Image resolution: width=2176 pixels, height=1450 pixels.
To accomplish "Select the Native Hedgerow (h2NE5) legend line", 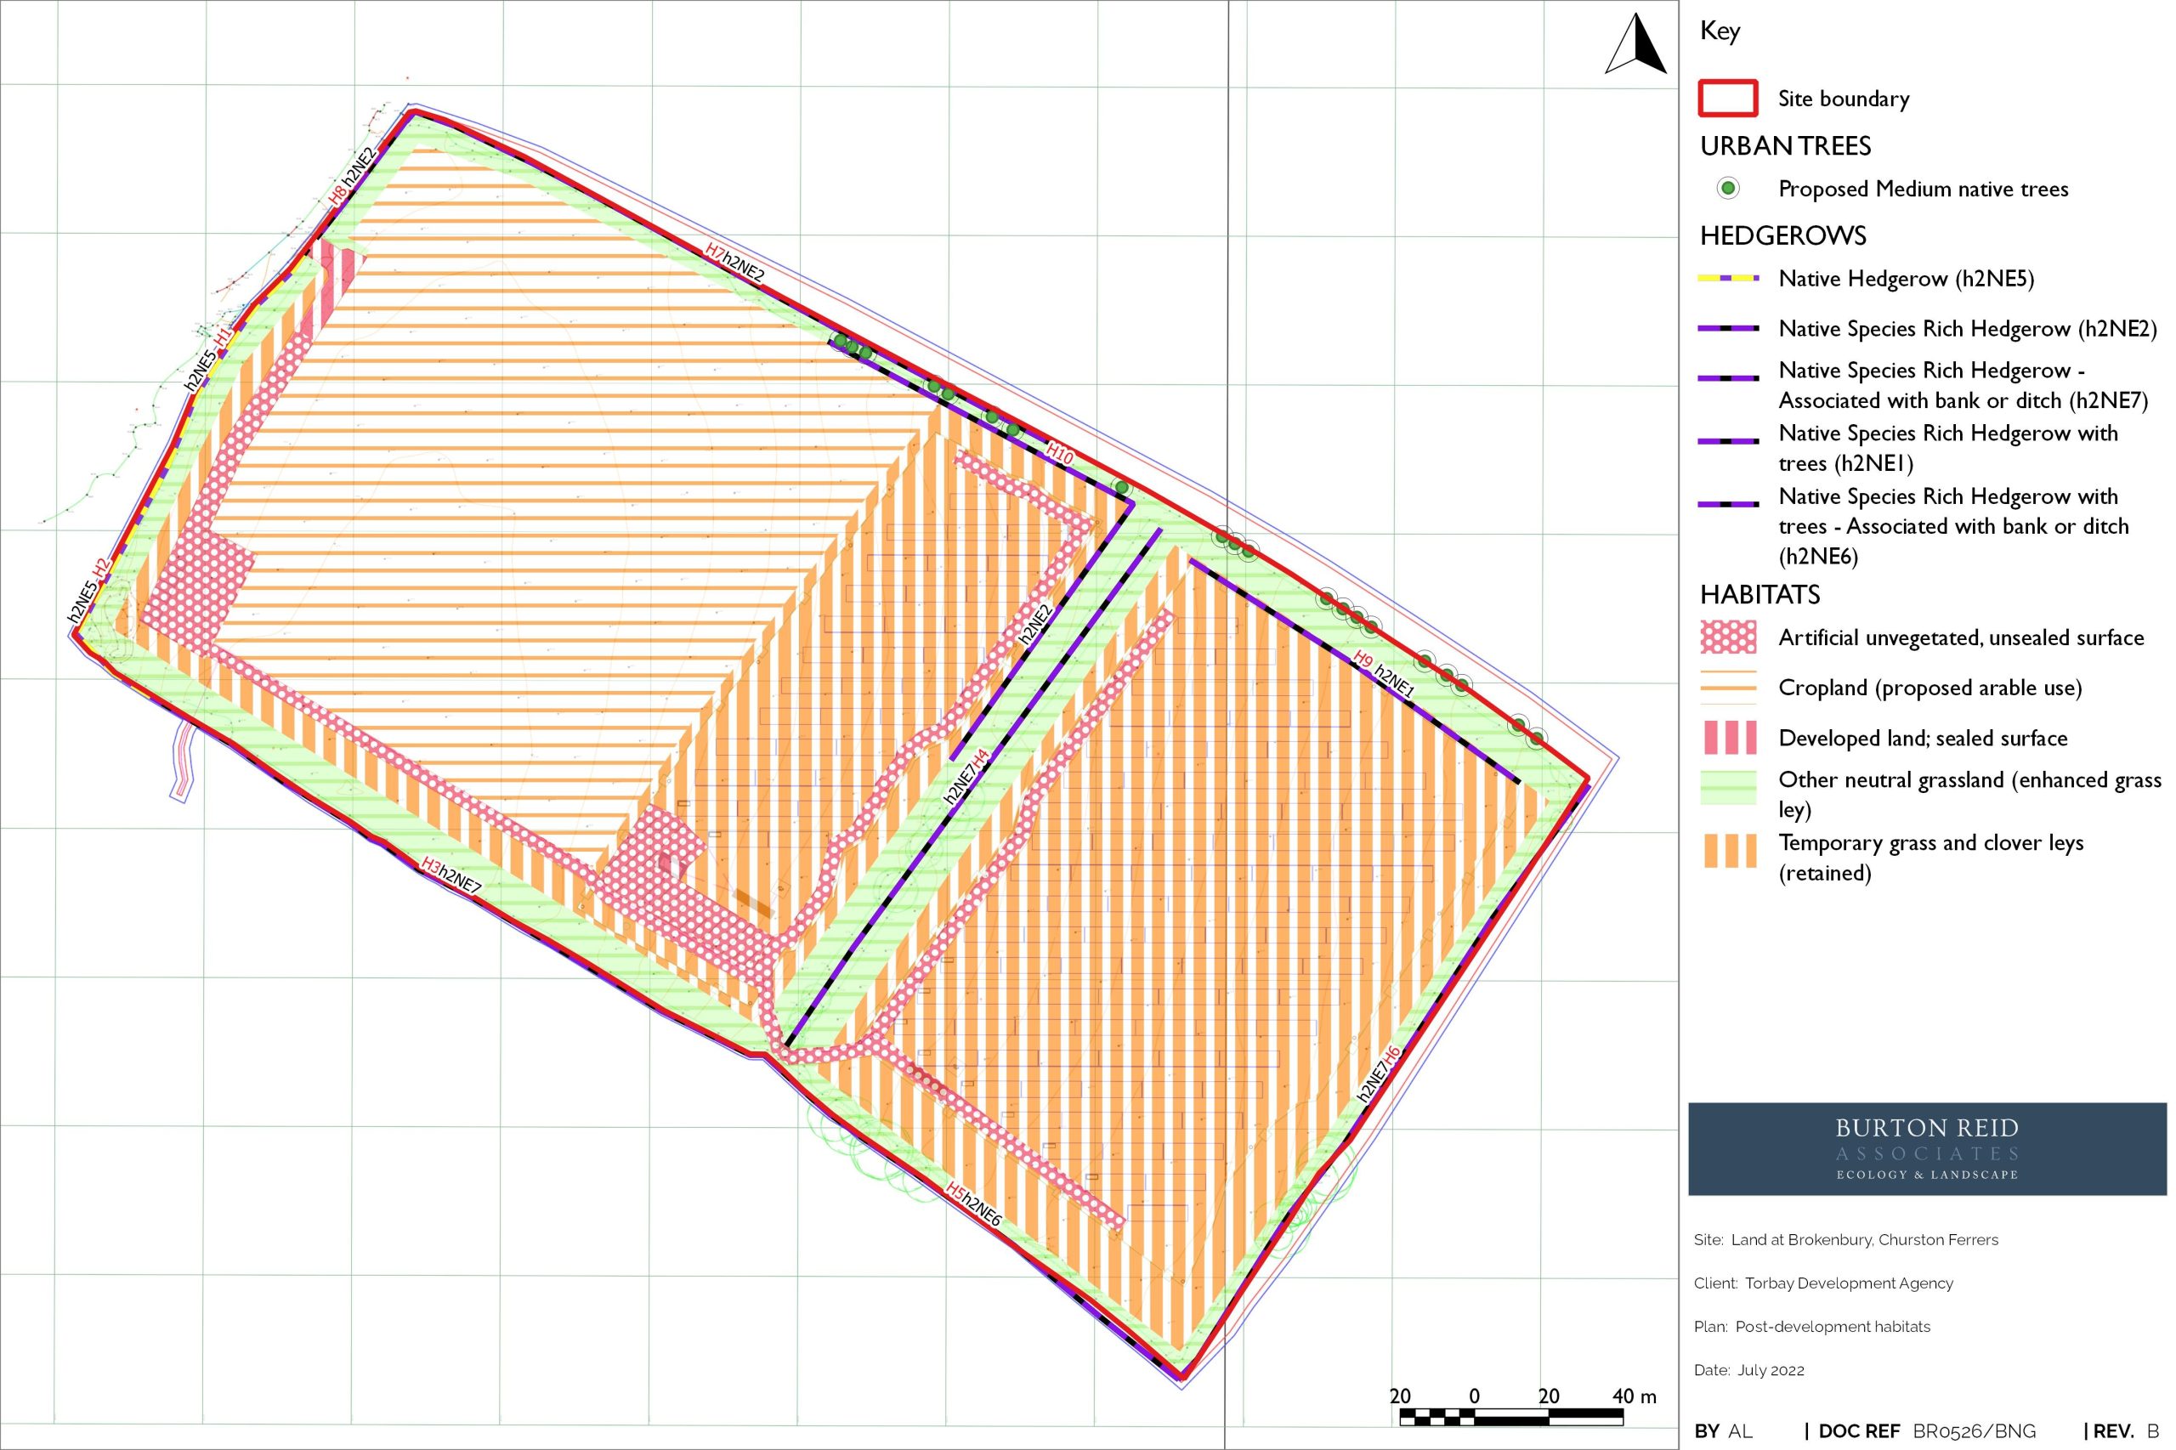I will (x=1731, y=278).
